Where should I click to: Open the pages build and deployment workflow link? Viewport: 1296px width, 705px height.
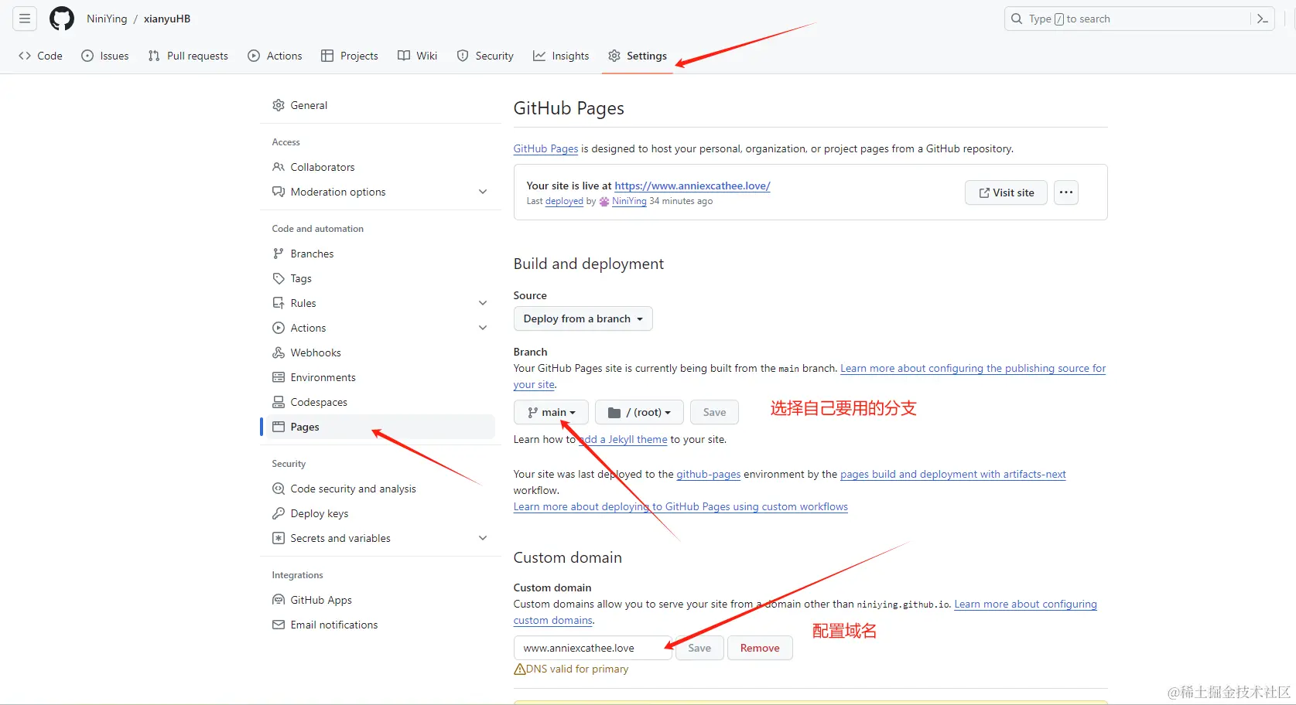(953, 474)
